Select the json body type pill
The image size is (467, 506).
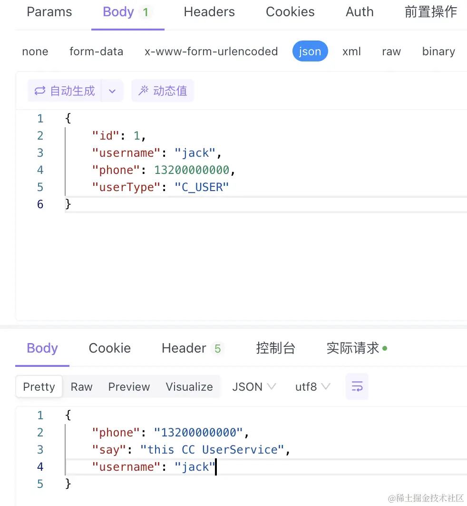tap(310, 51)
